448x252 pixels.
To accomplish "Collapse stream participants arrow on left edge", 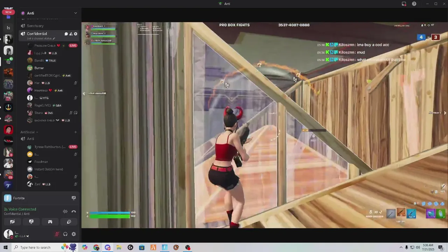I will [84, 93].
